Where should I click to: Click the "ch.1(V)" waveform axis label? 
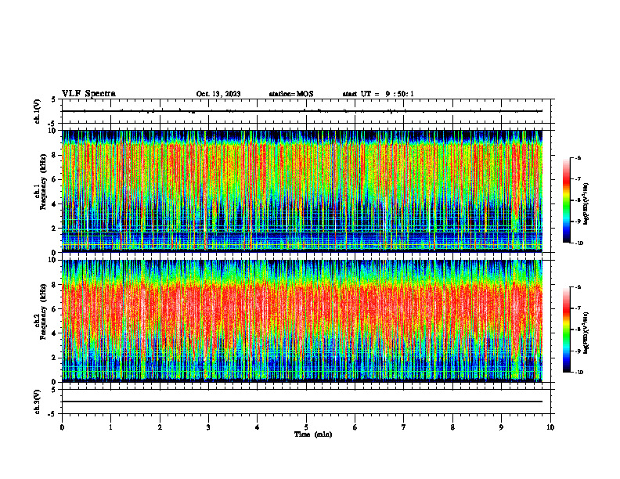point(38,111)
